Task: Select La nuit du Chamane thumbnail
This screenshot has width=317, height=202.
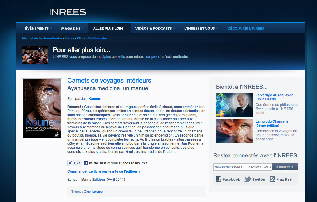Action: [x=234, y=131]
